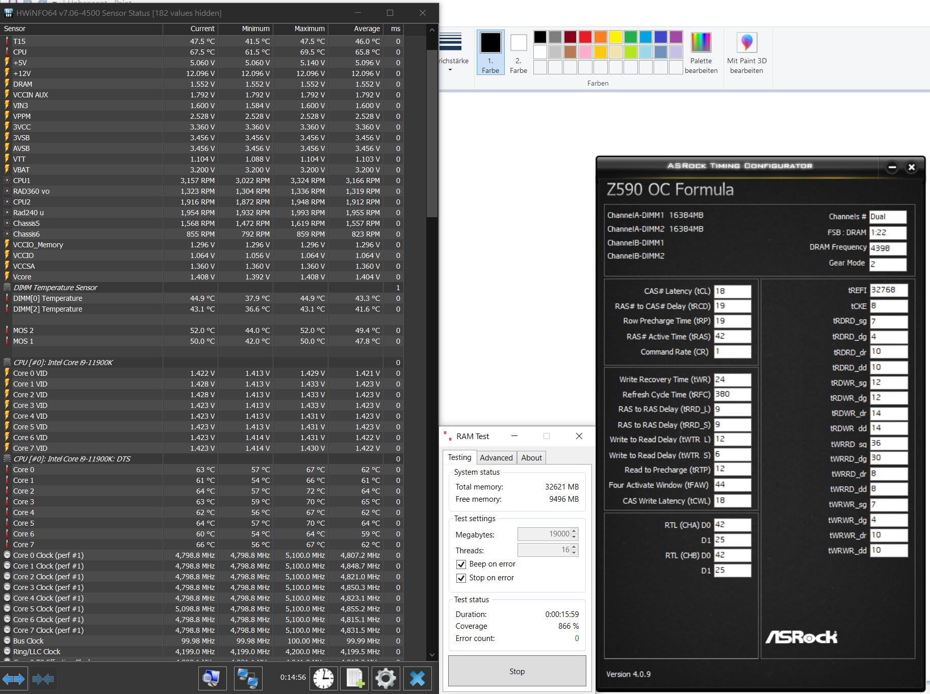This screenshot has height=694, width=930.
Task: Pick the green color swatch in Paint
Action: coord(631,37)
